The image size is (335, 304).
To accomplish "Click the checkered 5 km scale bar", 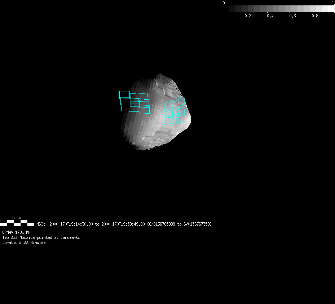I will [17, 223].
